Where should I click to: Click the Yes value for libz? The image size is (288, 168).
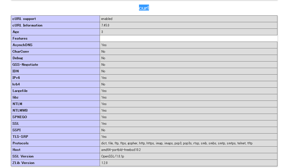(x=104, y=97)
